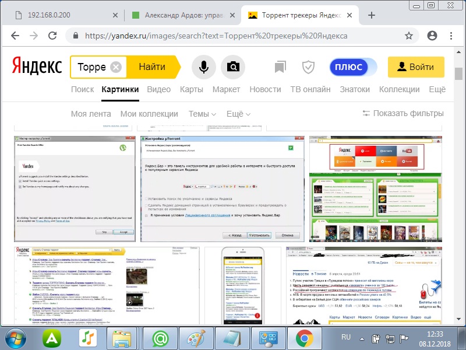Open a new browser tab
466x350 pixels.
coord(372,15)
